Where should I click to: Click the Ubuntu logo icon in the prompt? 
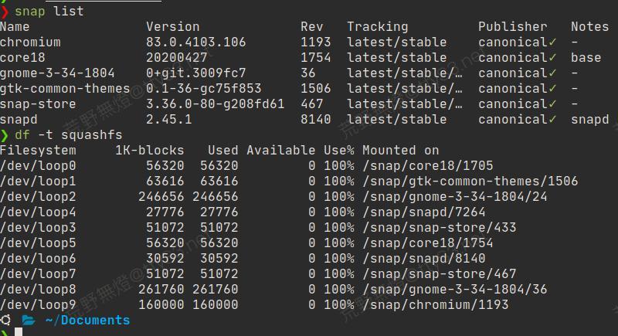[x=5, y=320]
